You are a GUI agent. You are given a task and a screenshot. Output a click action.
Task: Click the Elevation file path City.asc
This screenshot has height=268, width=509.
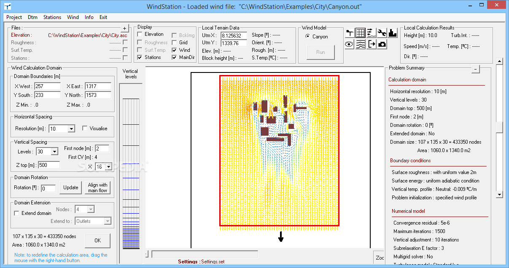point(88,35)
